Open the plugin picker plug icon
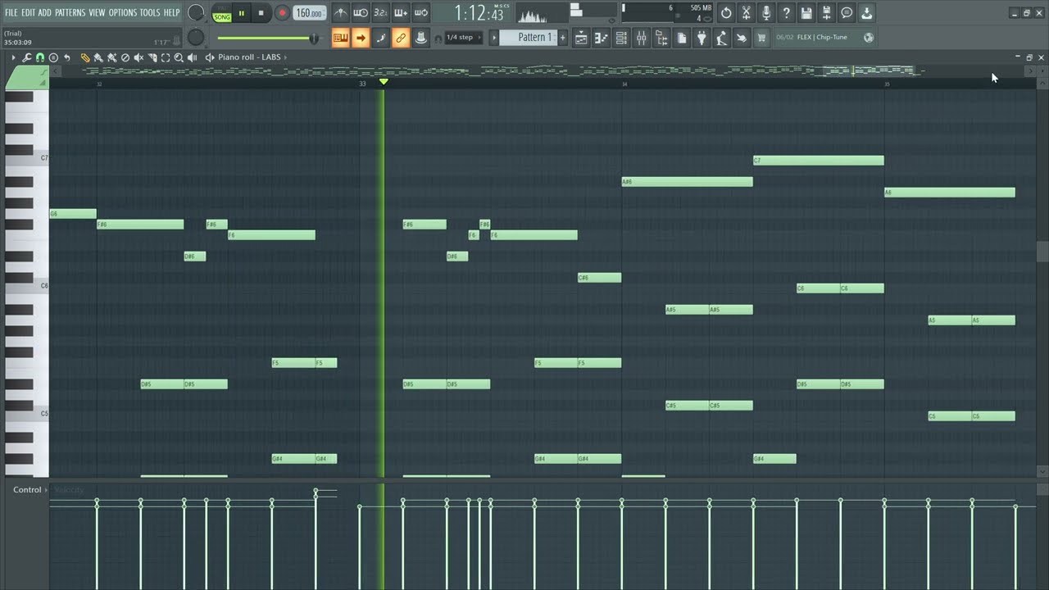The width and height of the screenshot is (1049, 590). [x=702, y=38]
